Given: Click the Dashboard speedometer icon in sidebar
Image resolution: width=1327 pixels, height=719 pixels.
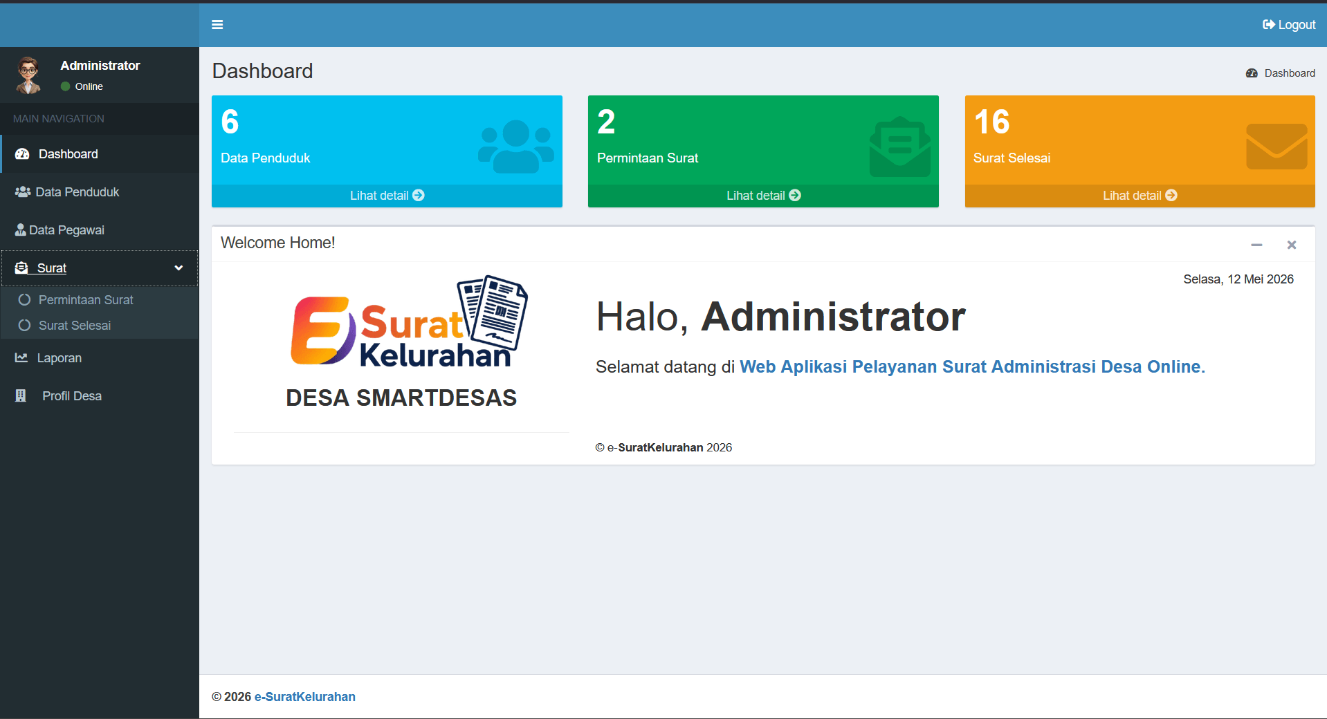Looking at the screenshot, I should [22, 154].
